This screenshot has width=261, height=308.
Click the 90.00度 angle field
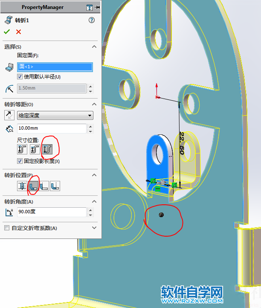tap(52, 212)
